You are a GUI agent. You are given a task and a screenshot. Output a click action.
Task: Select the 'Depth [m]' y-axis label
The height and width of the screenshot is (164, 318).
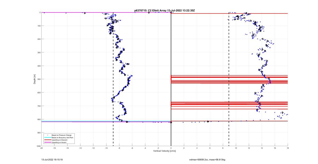pyautogui.click(x=35, y=79)
